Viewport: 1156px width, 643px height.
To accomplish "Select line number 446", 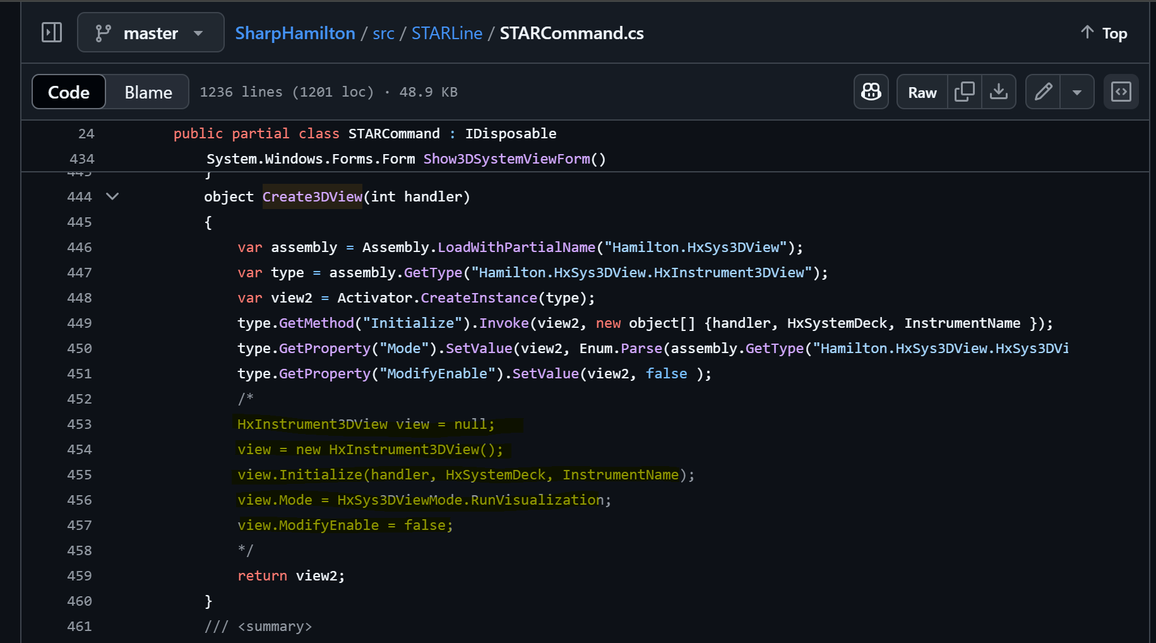I will 80,247.
